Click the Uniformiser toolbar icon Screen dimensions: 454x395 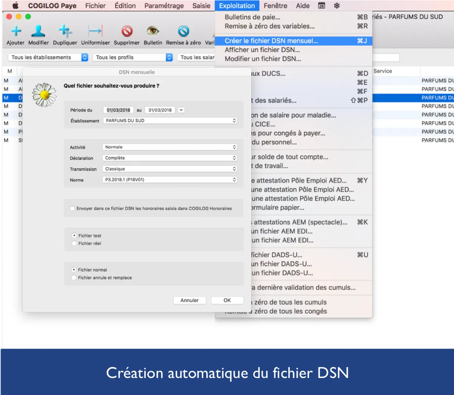(95, 31)
